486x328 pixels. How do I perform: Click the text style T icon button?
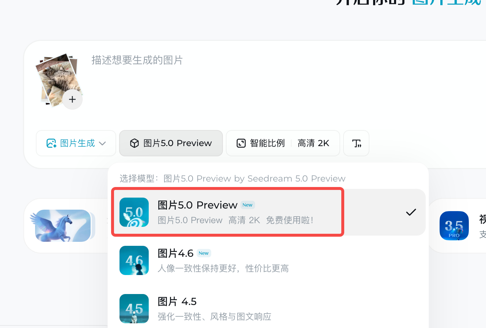point(356,143)
